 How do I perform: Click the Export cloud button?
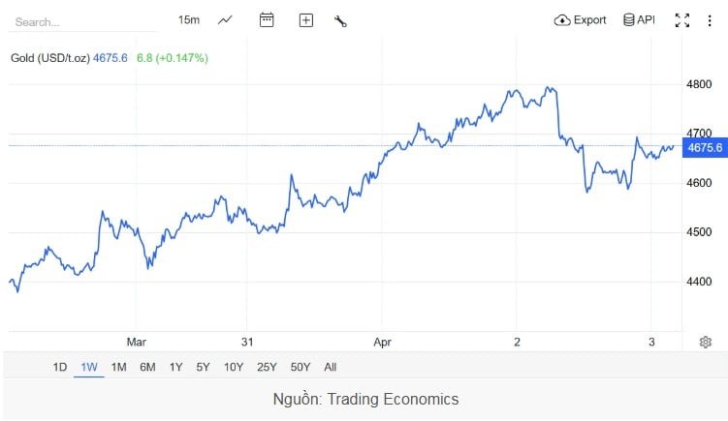(580, 20)
